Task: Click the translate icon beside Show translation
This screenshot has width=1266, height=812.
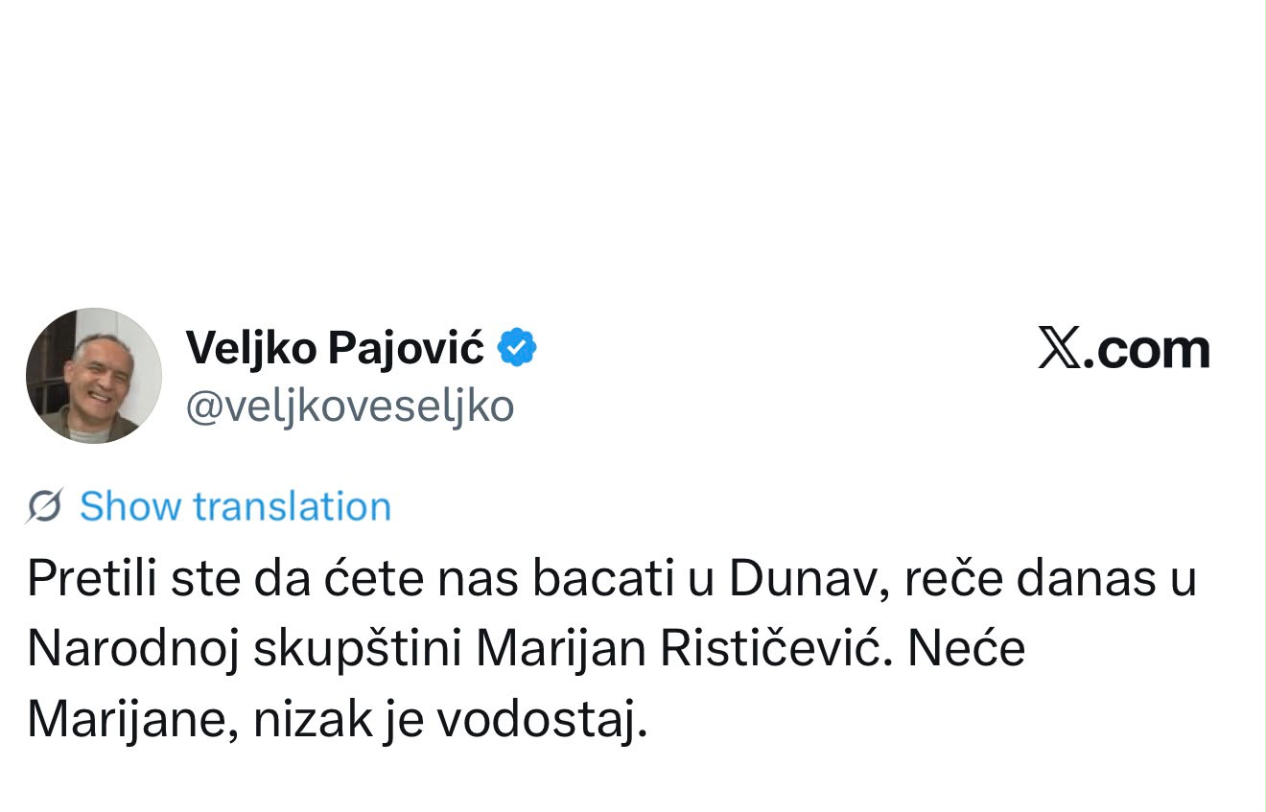Action: tap(45, 506)
